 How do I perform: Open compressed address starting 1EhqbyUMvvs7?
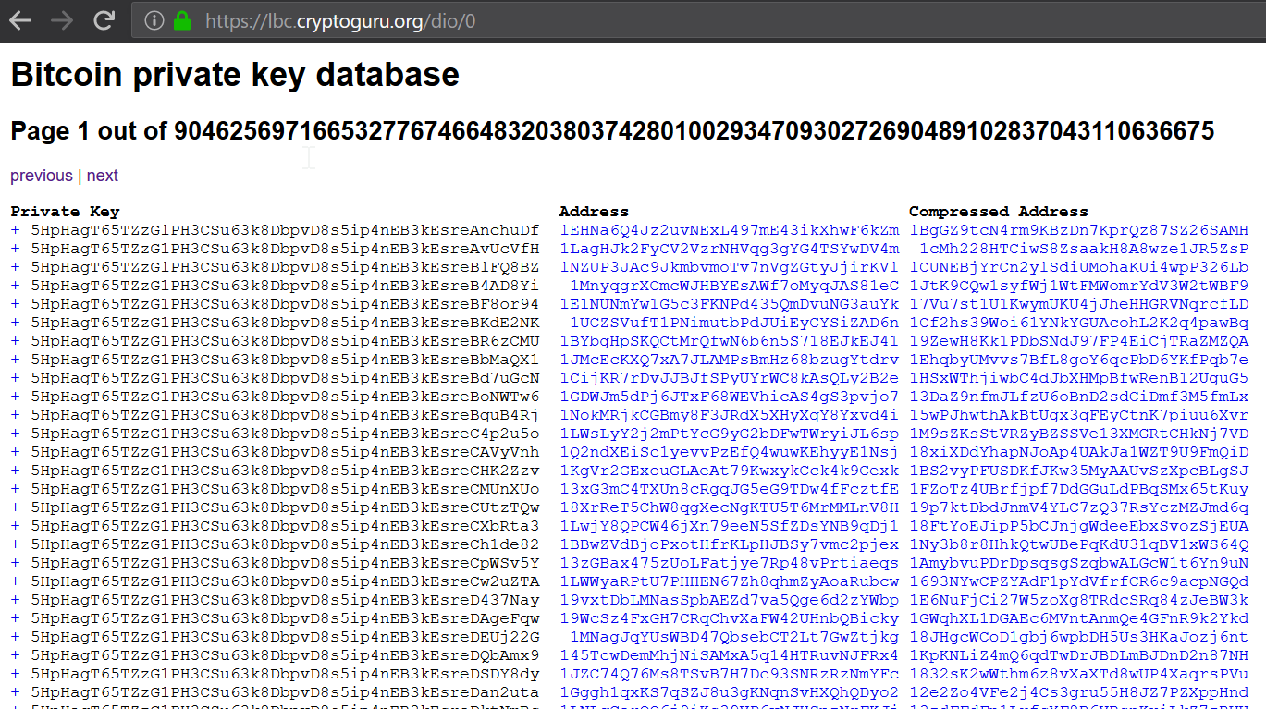coord(1078,360)
